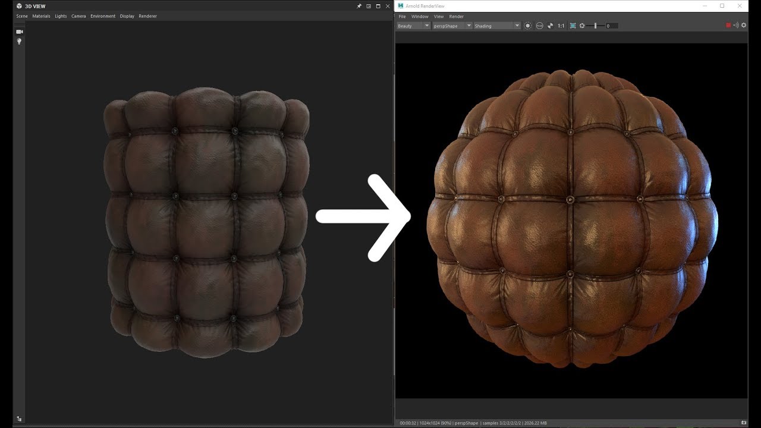761x428 pixels.
Task: Click the light bulb icon in 3D View
Action: click(19, 42)
